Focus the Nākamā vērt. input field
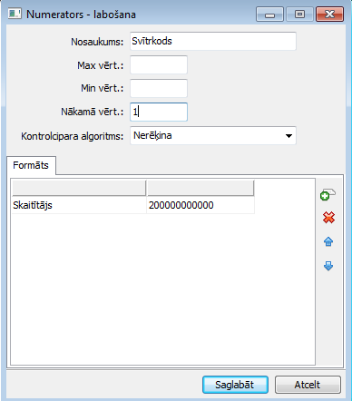The width and height of the screenshot is (352, 401). [159, 112]
